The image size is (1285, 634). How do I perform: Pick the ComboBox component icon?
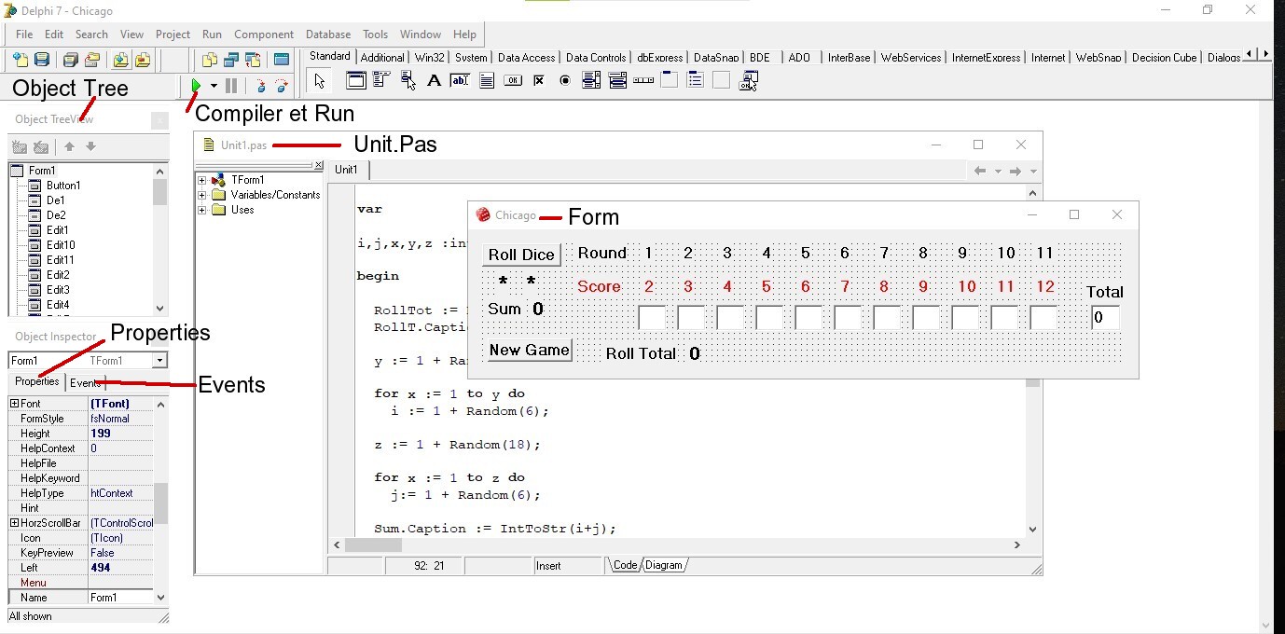[x=616, y=81]
